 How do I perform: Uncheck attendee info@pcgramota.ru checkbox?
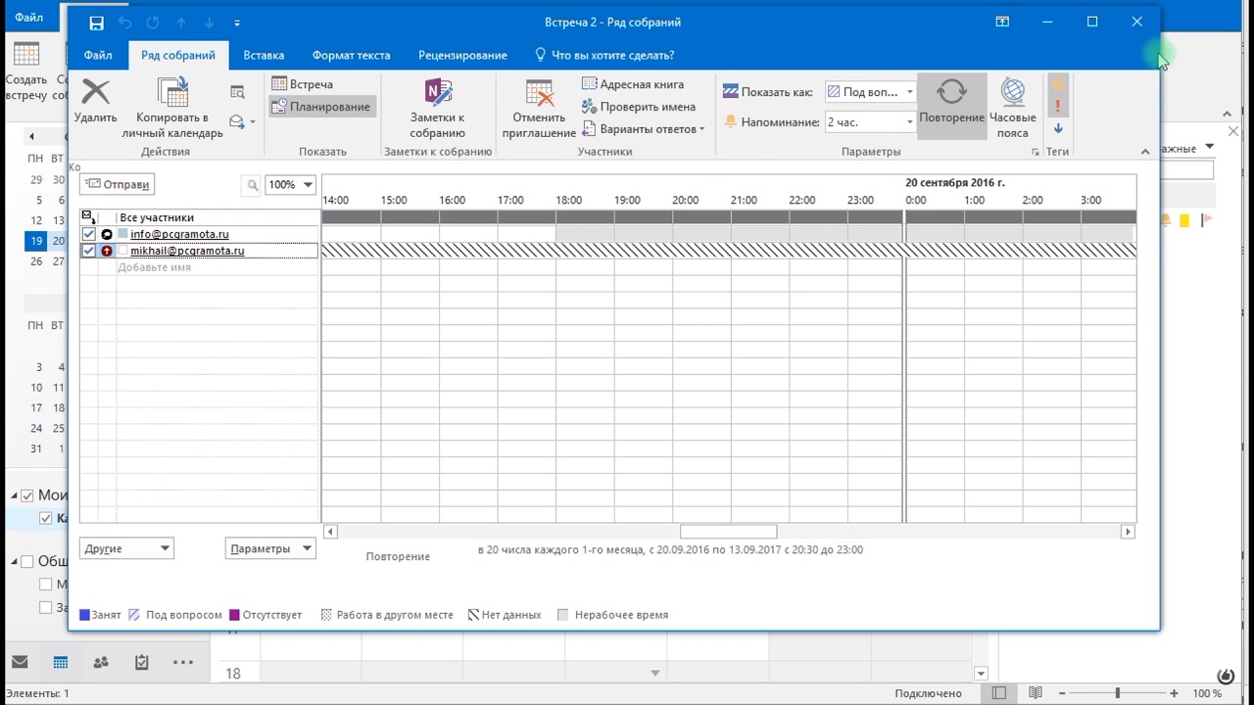tap(89, 234)
